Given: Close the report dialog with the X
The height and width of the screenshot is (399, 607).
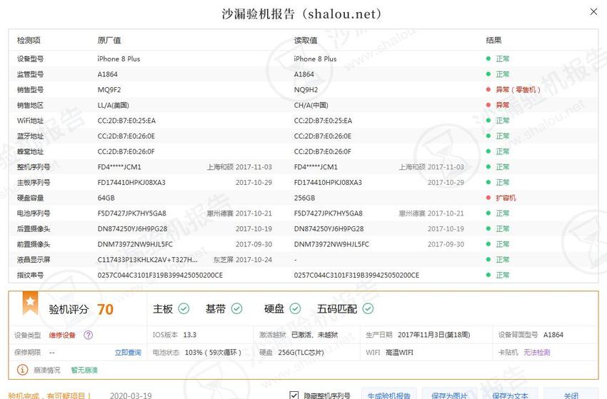Looking at the screenshot, I should pos(593,11).
